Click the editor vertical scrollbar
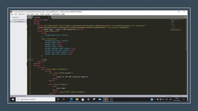The image size is (198, 111). pyautogui.click(x=186, y=35)
